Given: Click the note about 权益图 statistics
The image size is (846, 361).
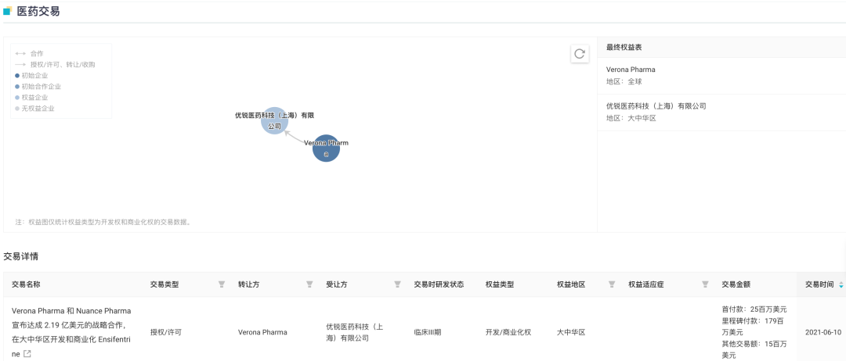Looking at the screenshot, I should [103, 222].
